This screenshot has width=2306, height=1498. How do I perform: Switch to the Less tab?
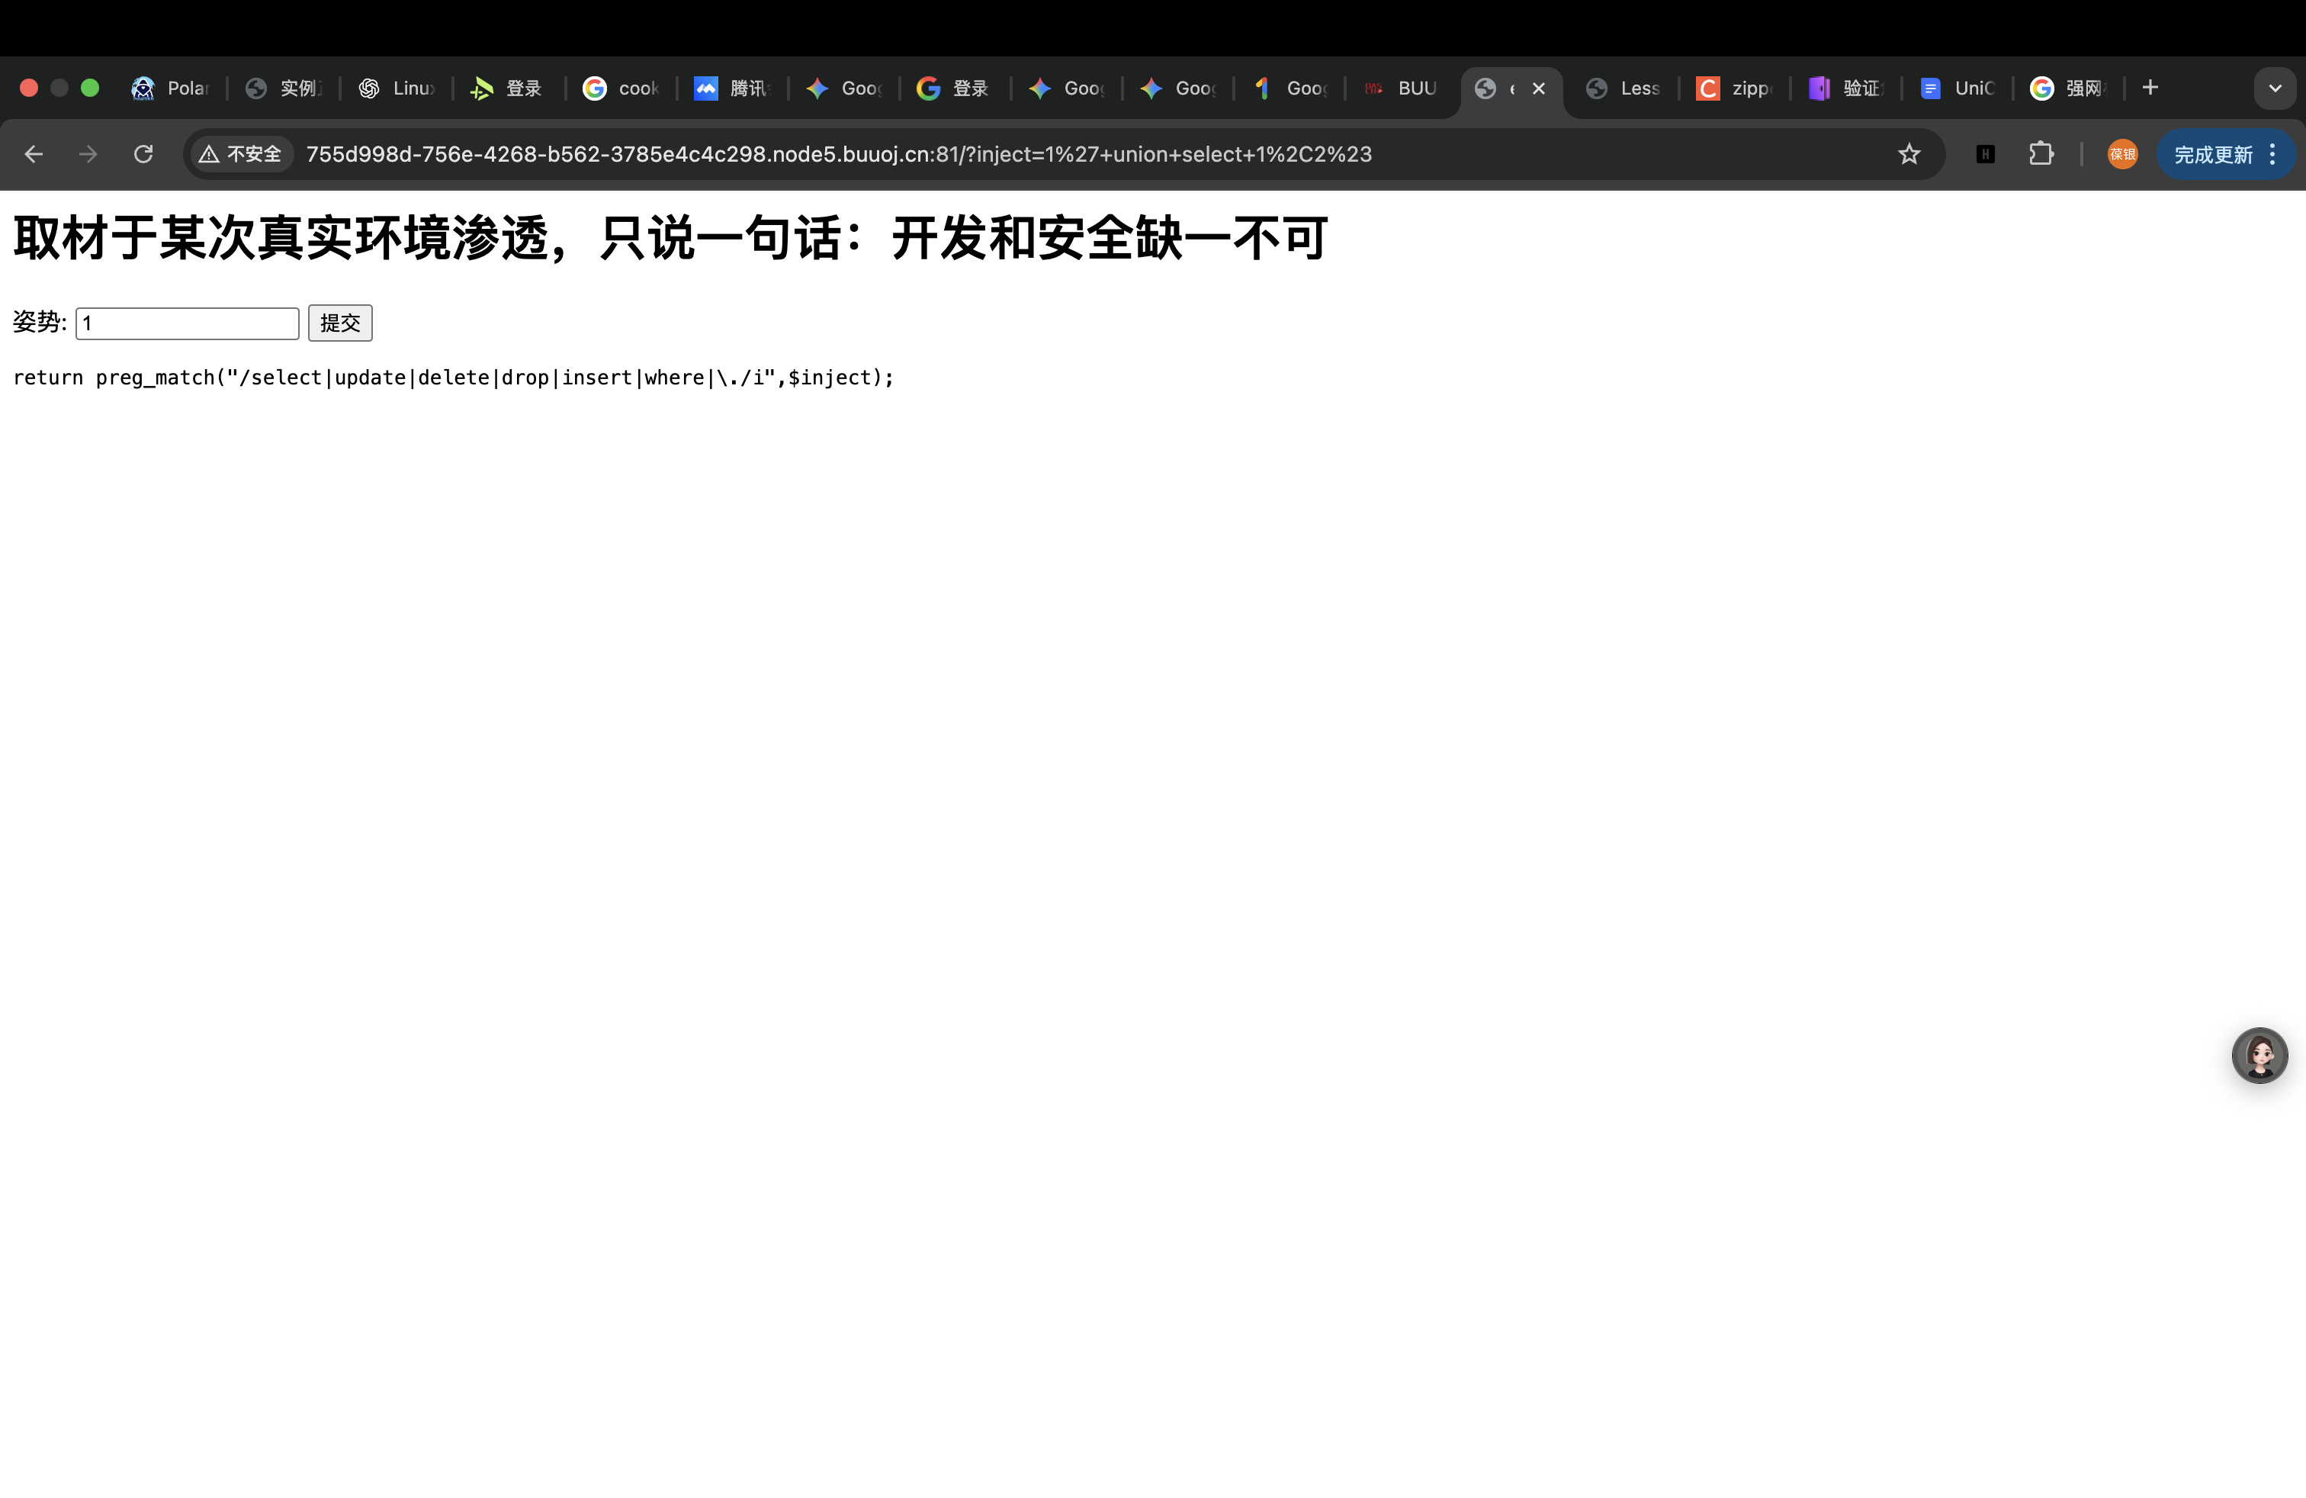click(x=1623, y=88)
